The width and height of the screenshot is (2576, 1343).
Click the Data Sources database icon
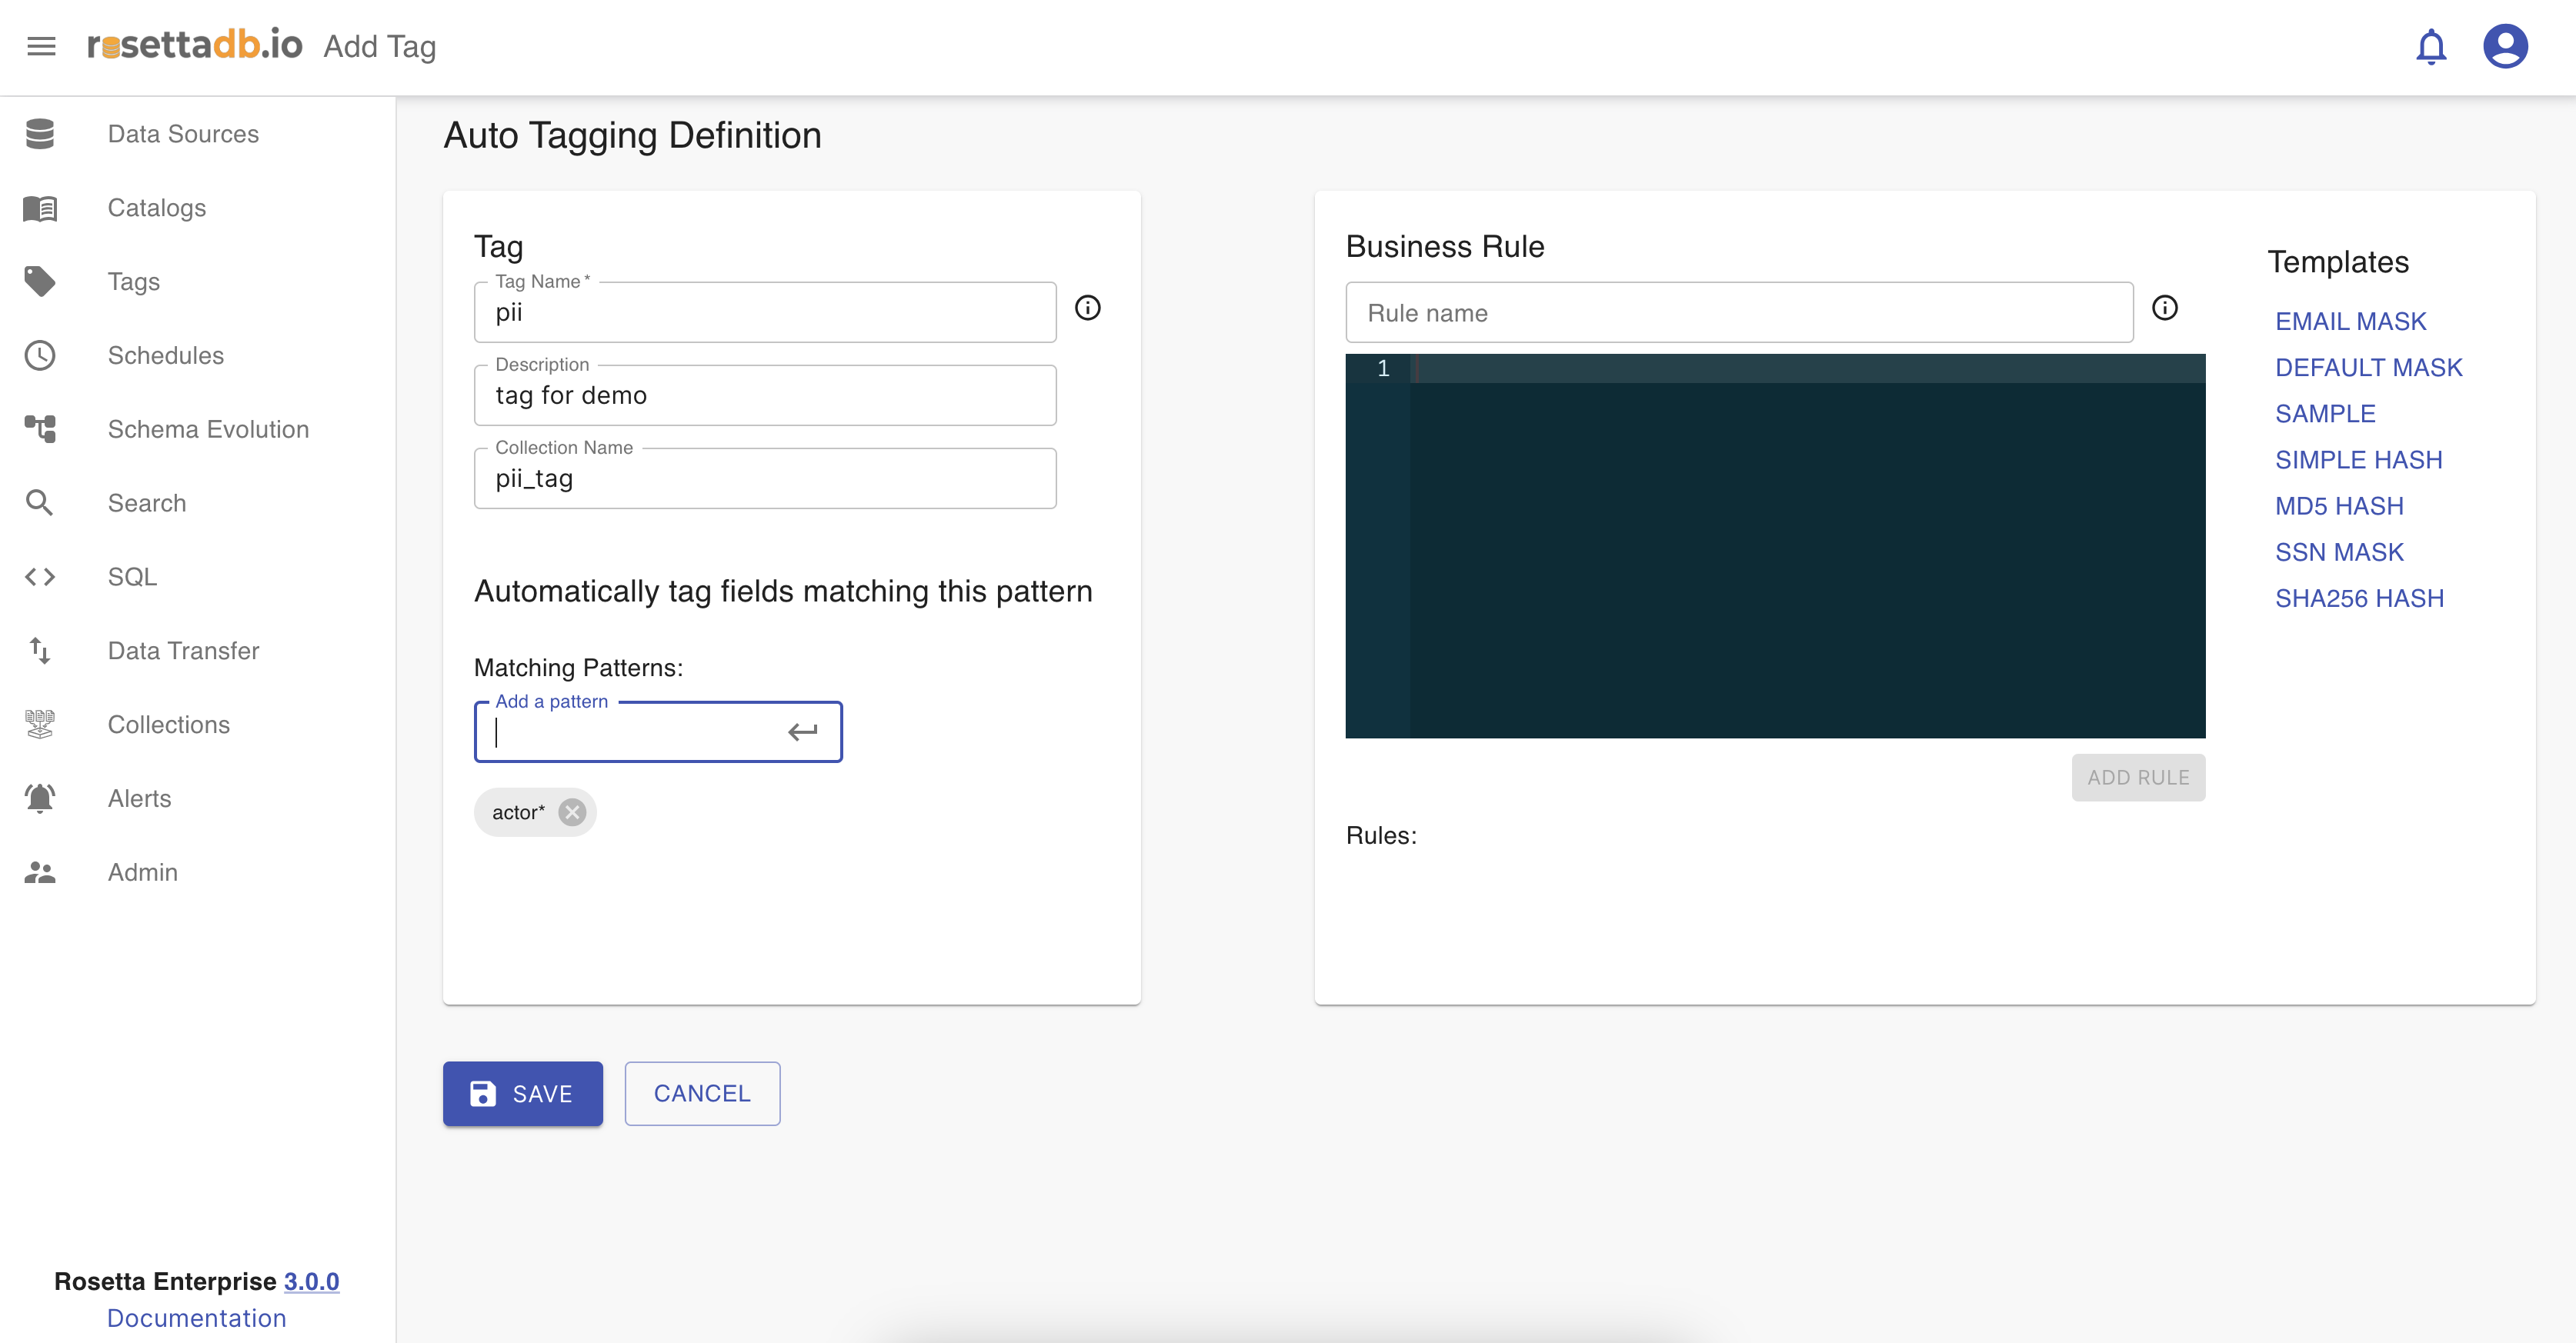pos(40,134)
